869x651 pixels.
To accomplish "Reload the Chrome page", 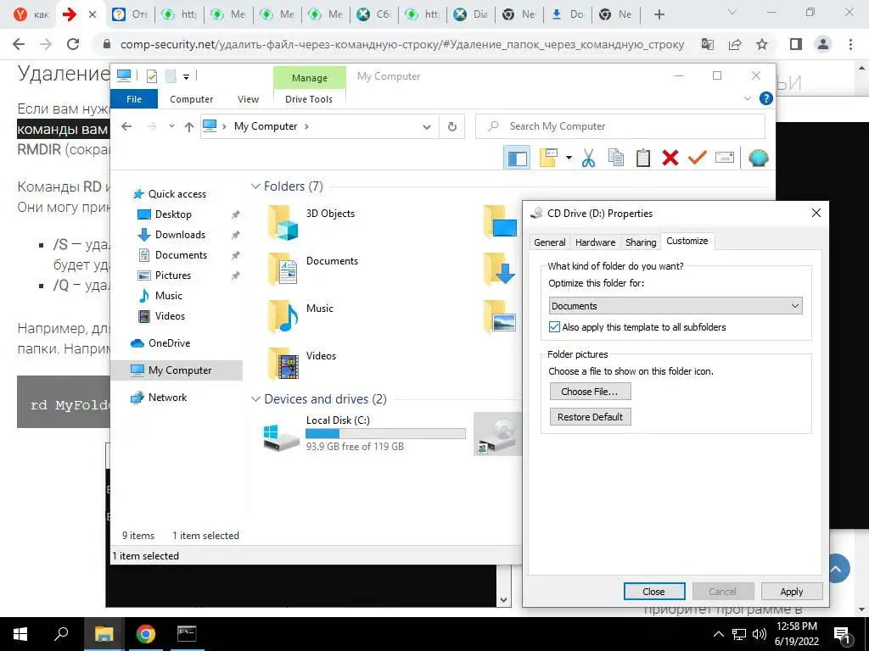I will click(x=73, y=44).
